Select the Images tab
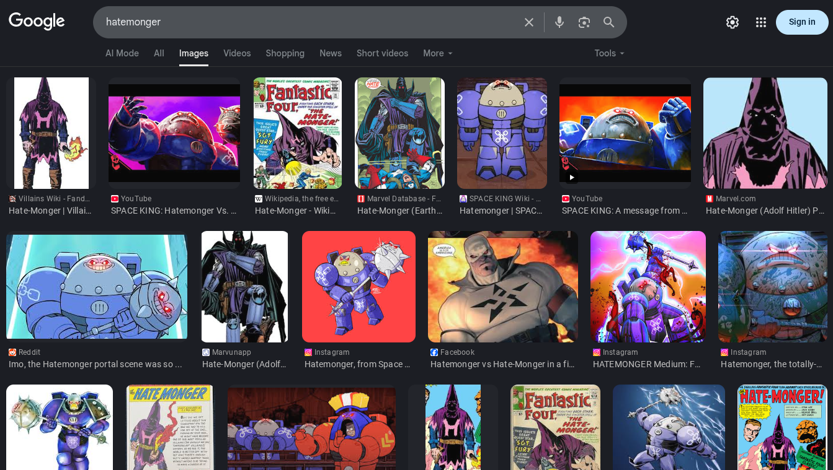 point(194,53)
